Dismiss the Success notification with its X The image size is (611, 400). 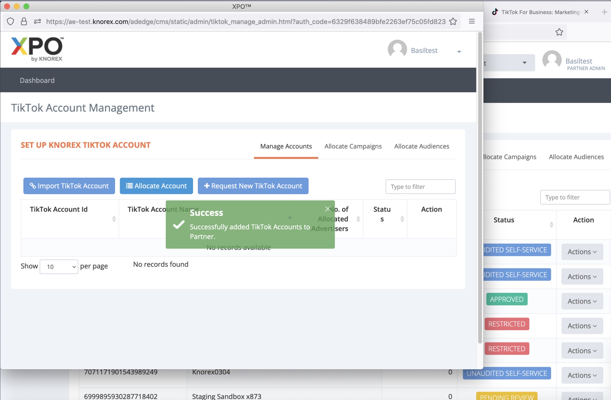coord(327,209)
